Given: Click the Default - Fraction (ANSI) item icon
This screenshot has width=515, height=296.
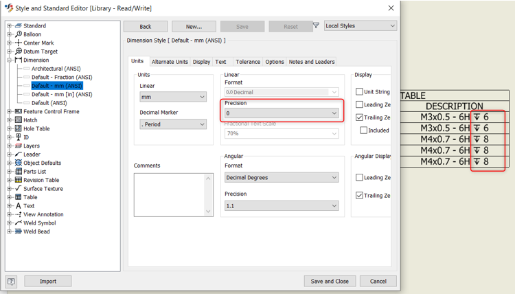Looking at the screenshot, I should (27, 77).
